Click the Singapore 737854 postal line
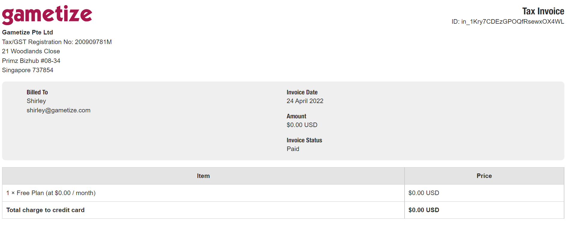 tap(28, 70)
